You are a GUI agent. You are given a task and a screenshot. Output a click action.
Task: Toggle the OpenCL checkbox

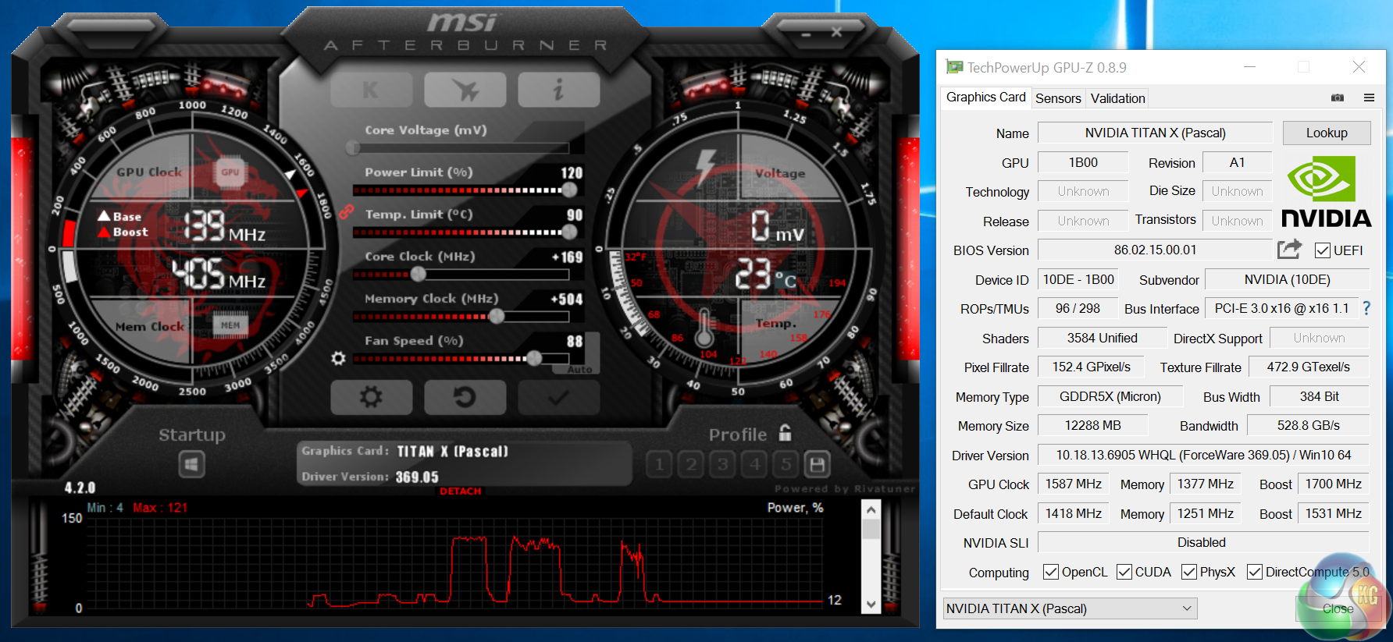tap(1051, 572)
